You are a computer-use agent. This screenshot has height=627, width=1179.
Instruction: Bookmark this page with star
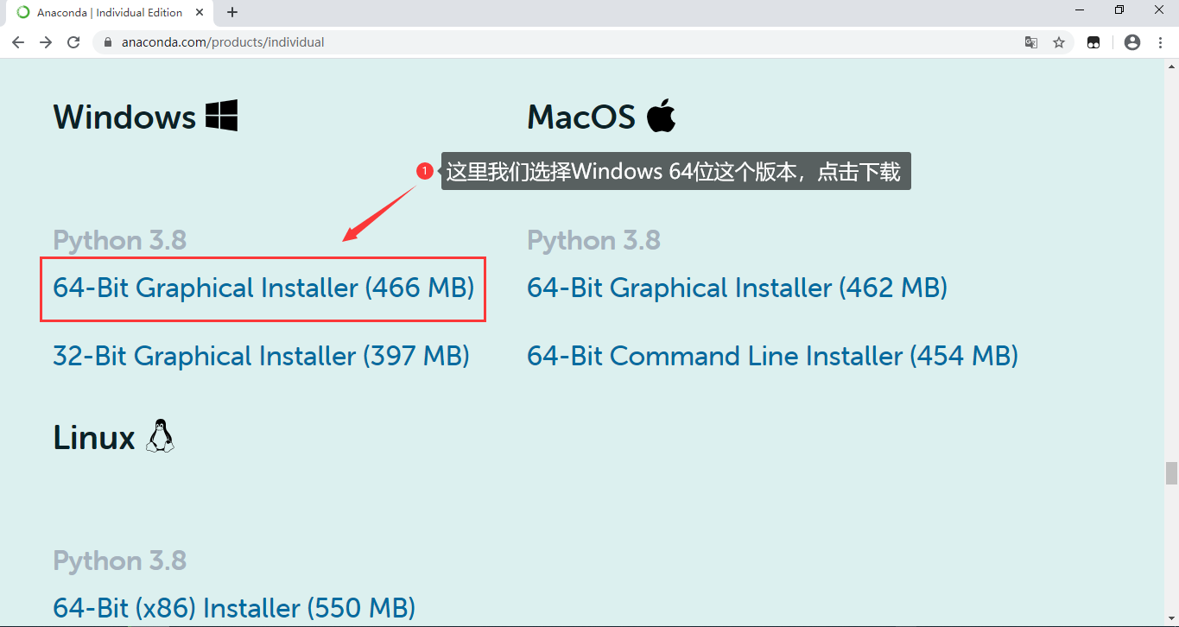pyautogui.click(x=1058, y=42)
